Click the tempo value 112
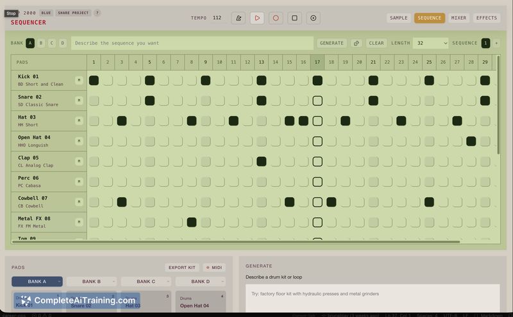 tap(217, 18)
